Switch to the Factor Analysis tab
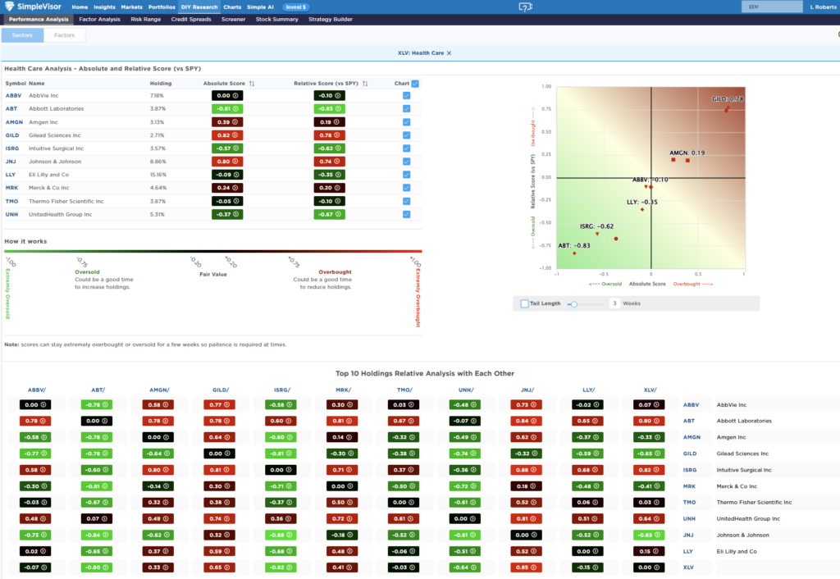Screen dimensions: 840x579 [98, 19]
